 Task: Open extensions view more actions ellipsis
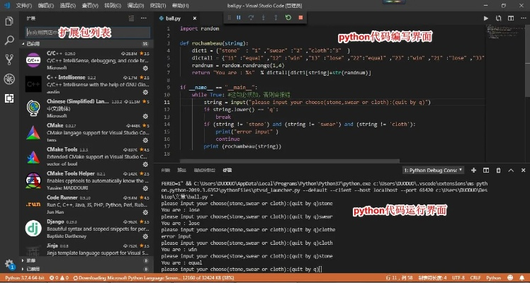click(x=145, y=18)
